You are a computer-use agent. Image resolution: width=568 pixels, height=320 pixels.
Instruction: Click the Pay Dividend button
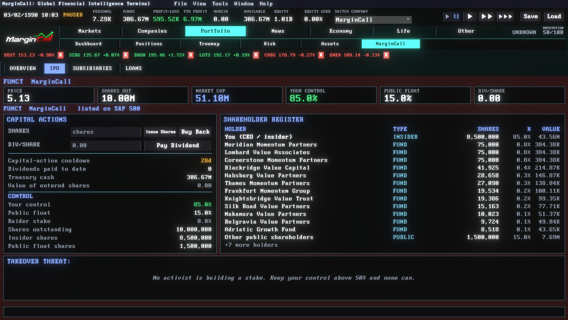pyautogui.click(x=178, y=145)
